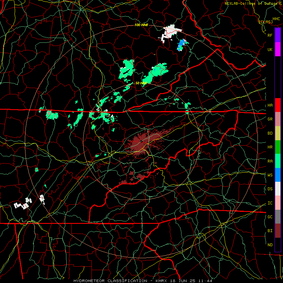
Task: Click the ND black legend swatch
Action: [278, 245]
